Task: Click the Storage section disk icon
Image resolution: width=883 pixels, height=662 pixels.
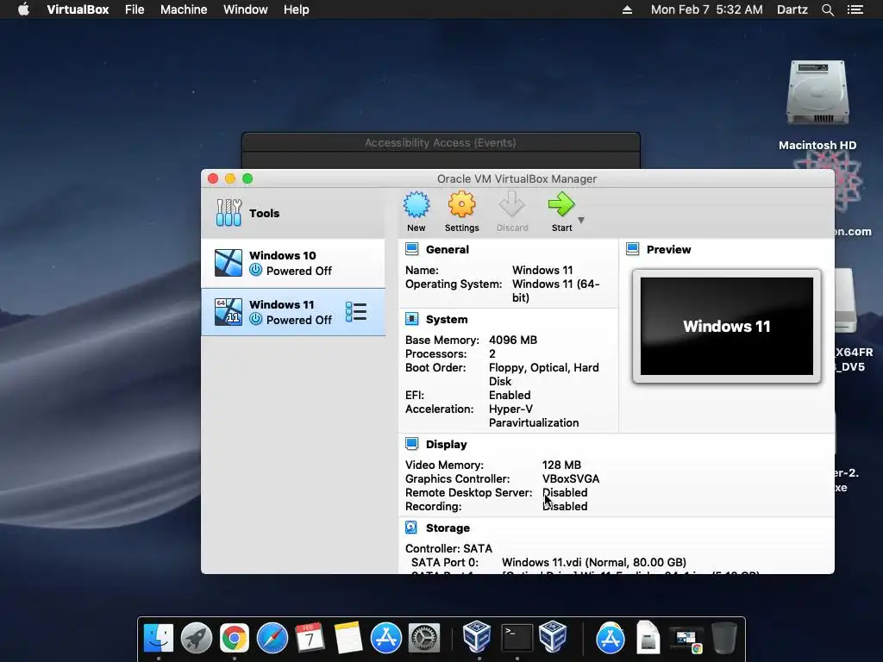Action: tap(411, 528)
